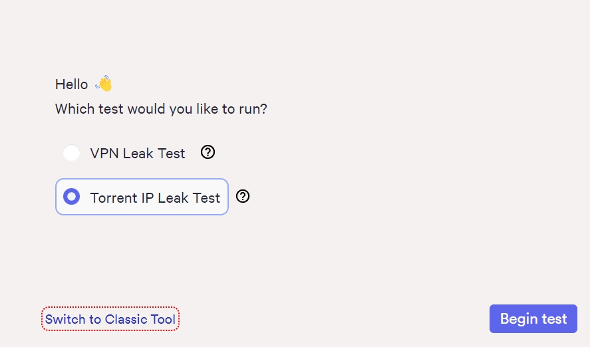Open help for VPN Leak Test
Image resolution: width=590 pixels, height=347 pixels.
coord(208,153)
